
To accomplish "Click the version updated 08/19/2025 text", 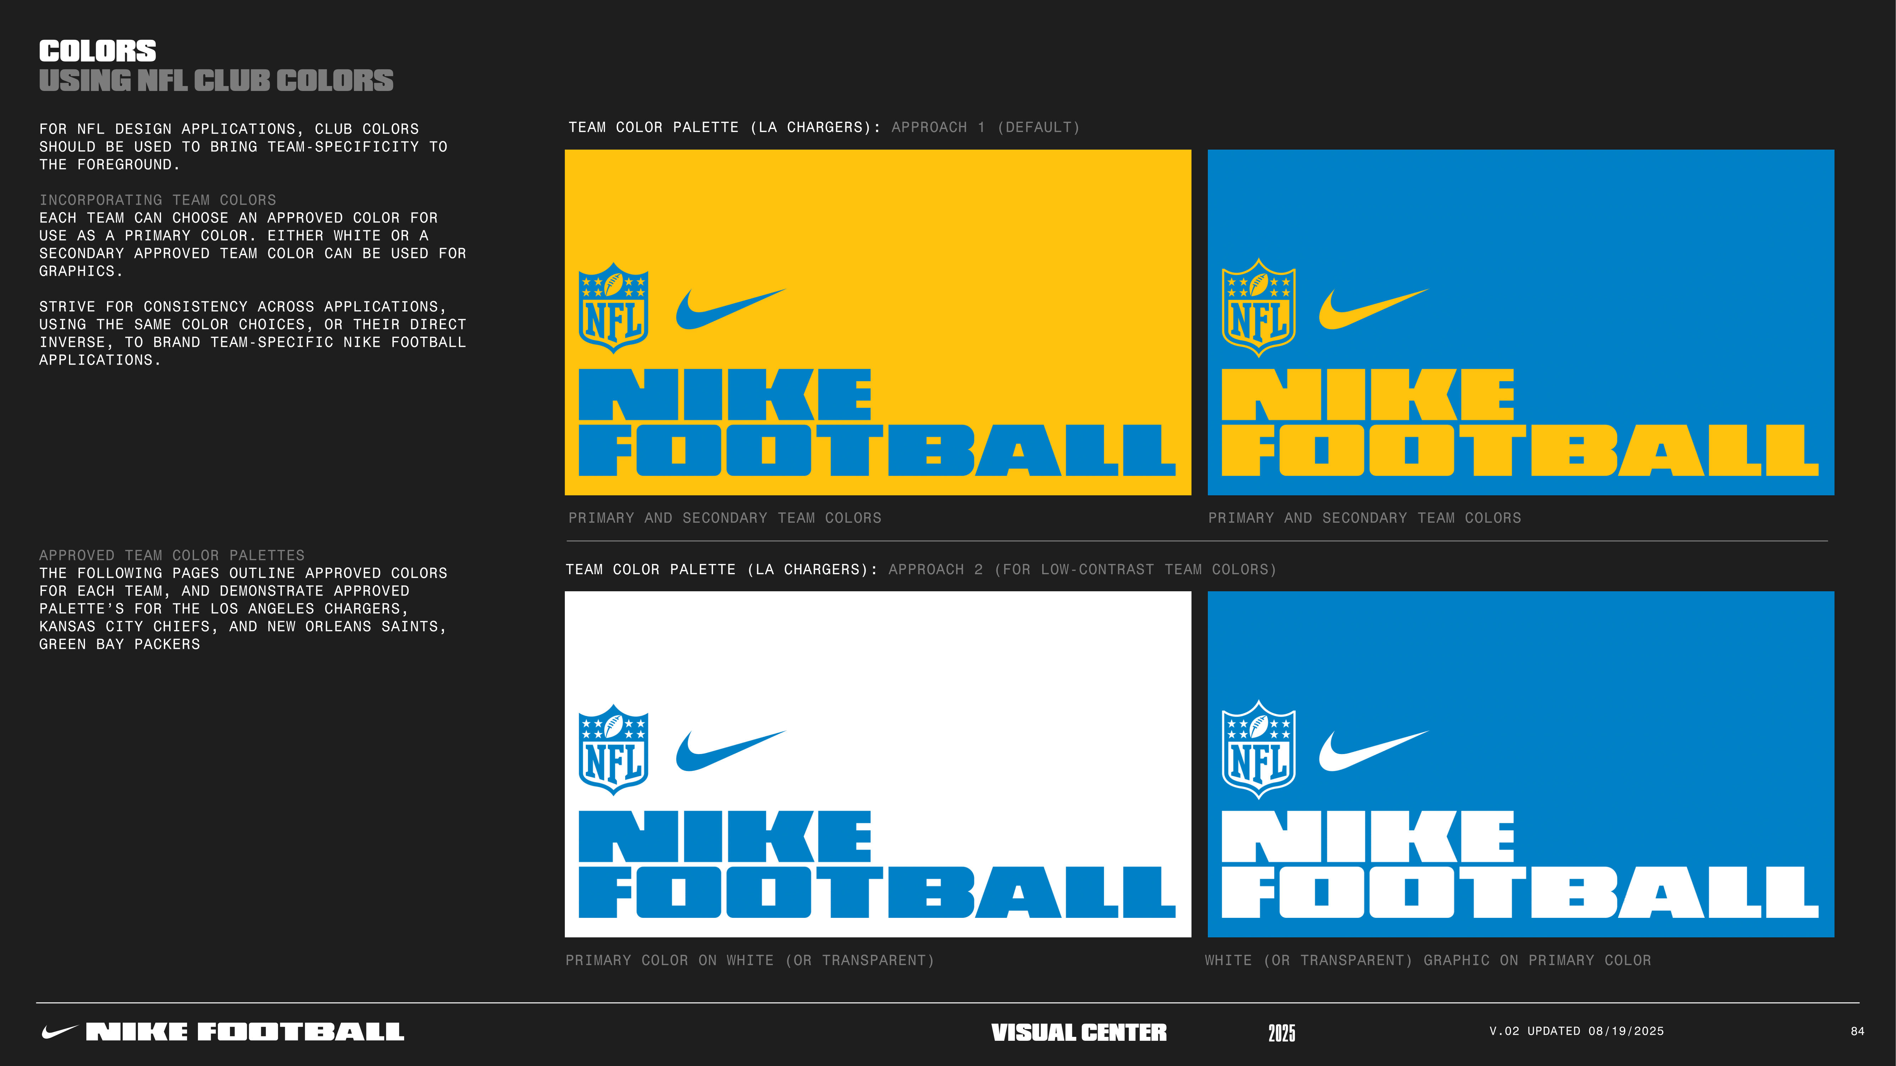I will pos(1576,1032).
